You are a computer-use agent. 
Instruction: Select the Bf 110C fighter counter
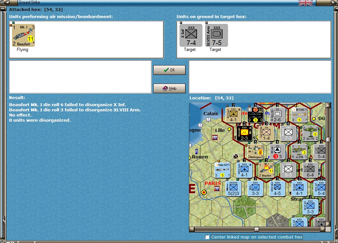[x=300, y=115]
